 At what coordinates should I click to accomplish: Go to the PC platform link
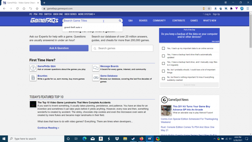tap(31, 14)
